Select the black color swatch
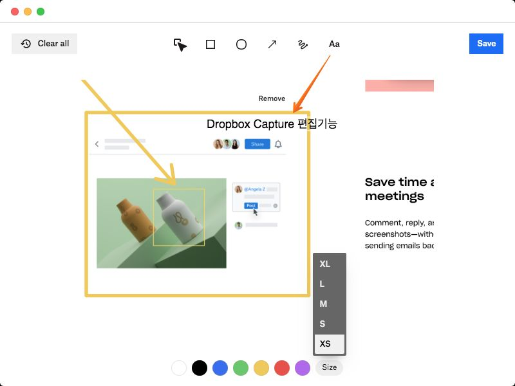Screen dimensions: 515x386 click(200, 367)
